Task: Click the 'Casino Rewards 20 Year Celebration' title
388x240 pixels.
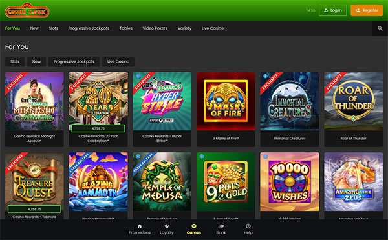Action: coord(98,139)
